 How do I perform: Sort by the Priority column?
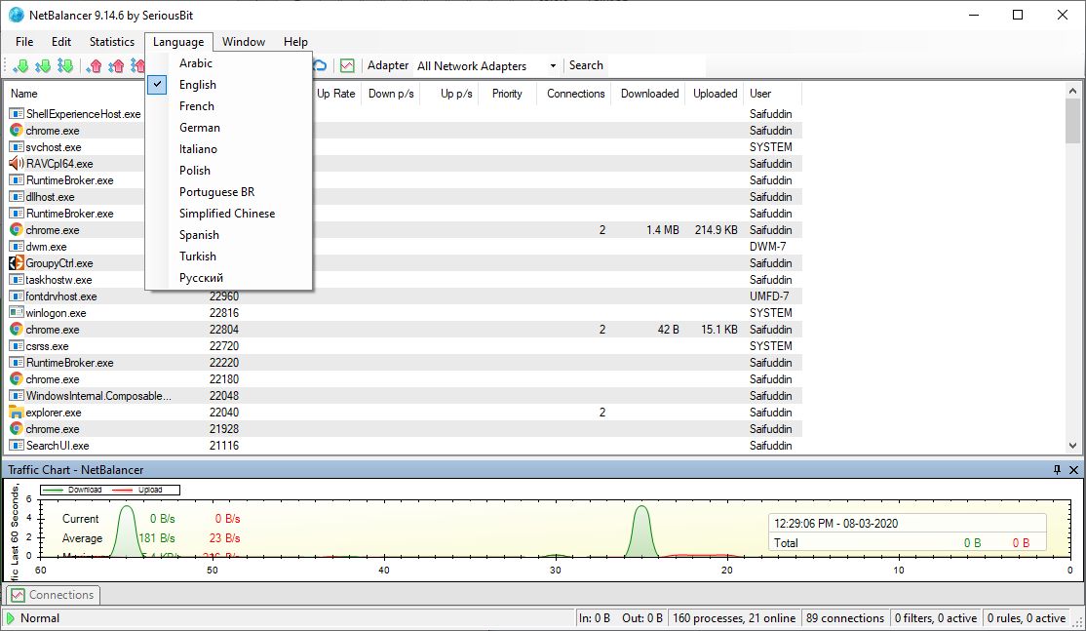coord(507,94)
